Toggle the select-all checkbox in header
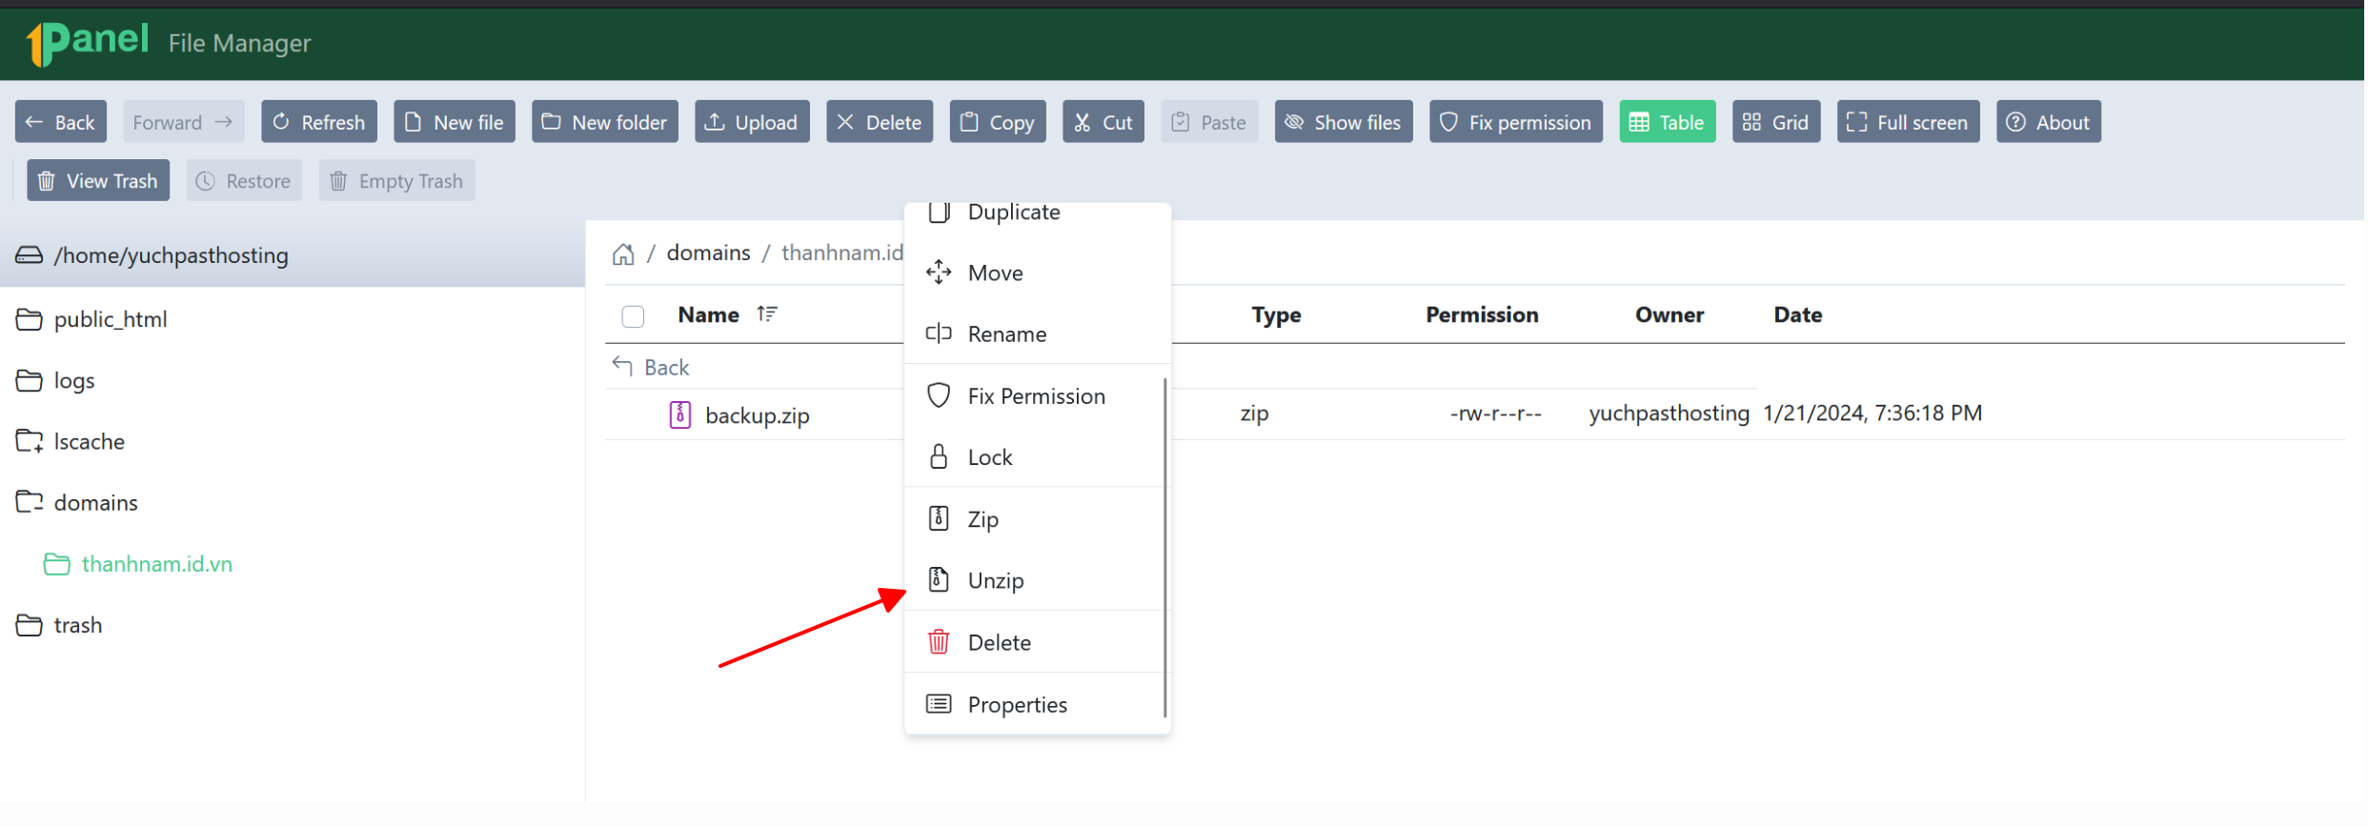2368x827 pixels. coord(633,315)
